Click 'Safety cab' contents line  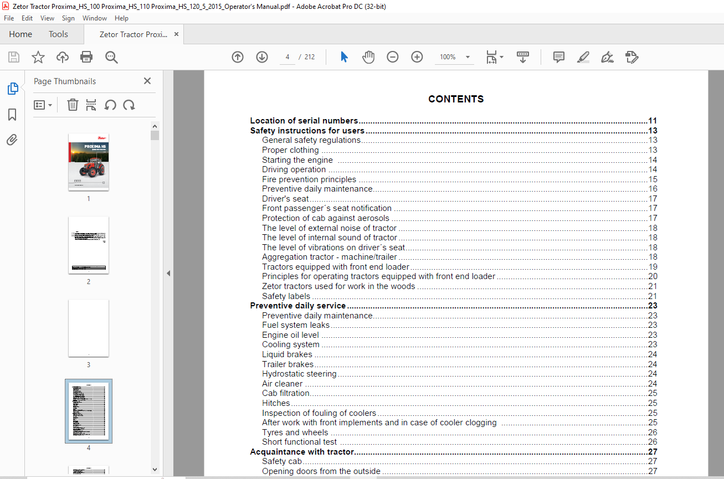click(460, 461)
